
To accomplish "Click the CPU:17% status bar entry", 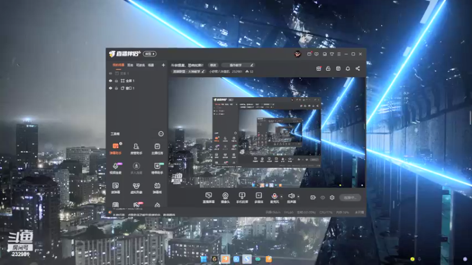I will pyautogui.click(x=326, y=213).
